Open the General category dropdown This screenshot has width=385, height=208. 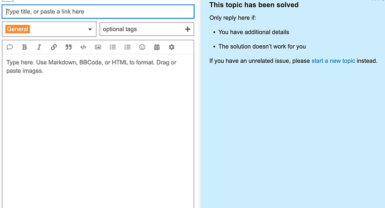(49, 29)
